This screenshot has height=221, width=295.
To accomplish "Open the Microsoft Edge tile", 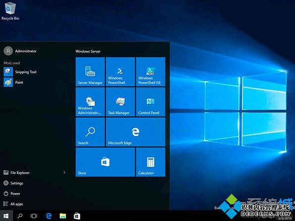I will click(135, 132).
